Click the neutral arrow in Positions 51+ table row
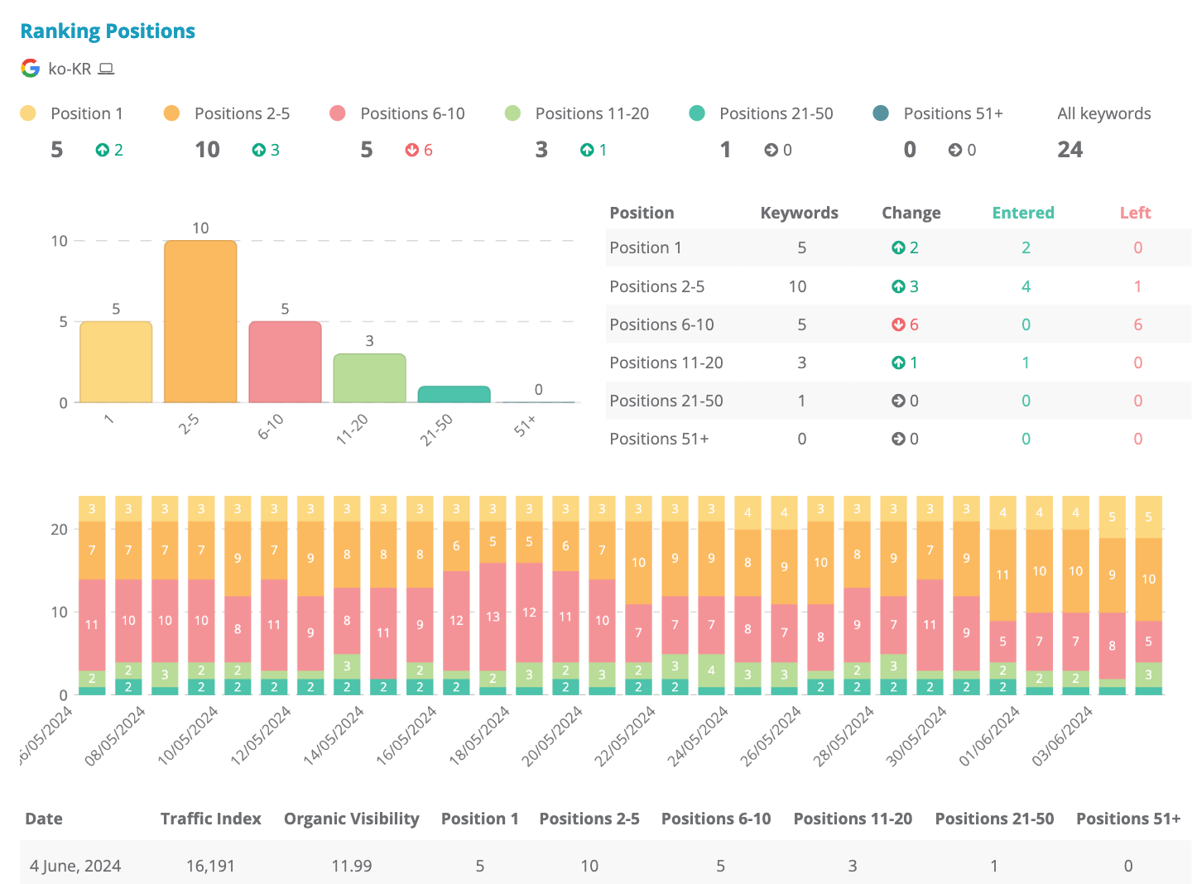Image resolution: width=1192 pixels, height=884 pixels. tap(898, 439)
